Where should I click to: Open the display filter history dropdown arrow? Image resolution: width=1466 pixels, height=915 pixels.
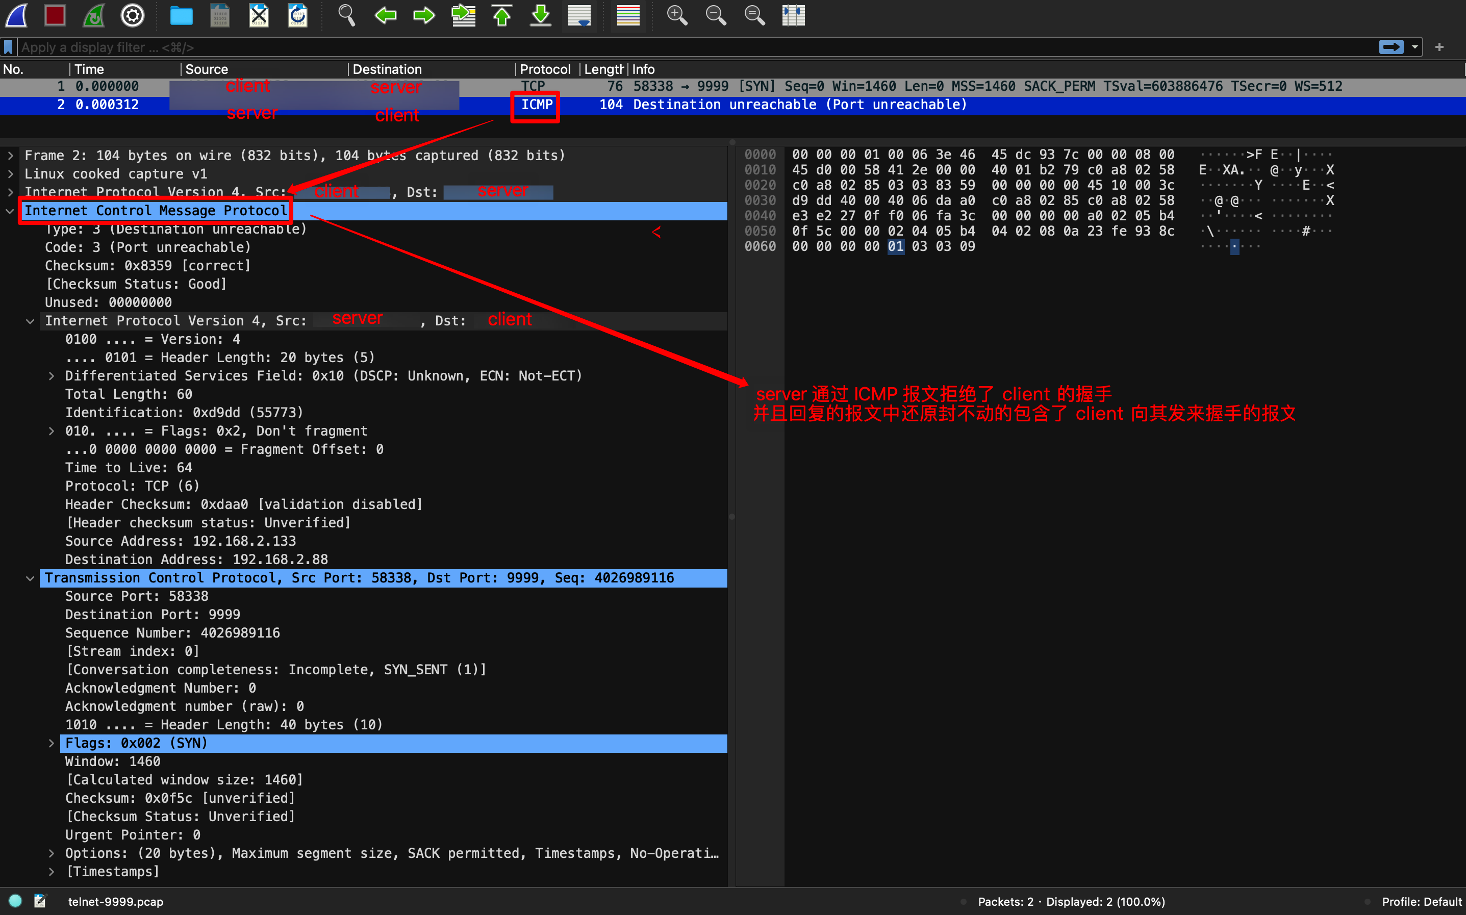pos(1414,47)
